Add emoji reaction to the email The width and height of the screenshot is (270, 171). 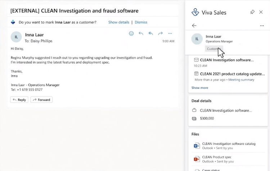click(131, 33)
